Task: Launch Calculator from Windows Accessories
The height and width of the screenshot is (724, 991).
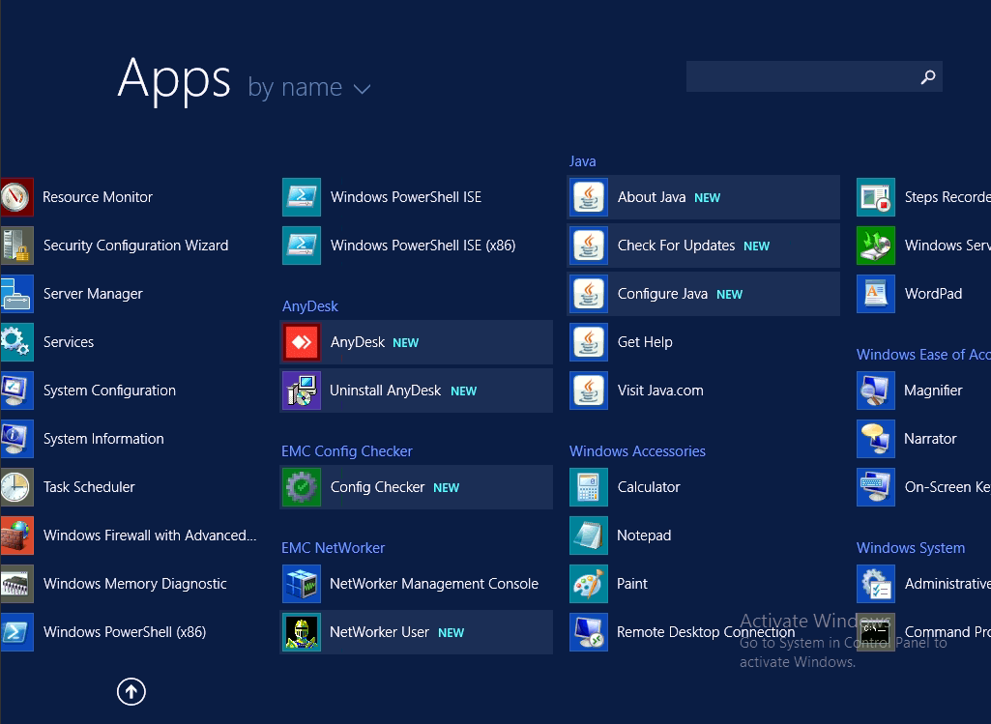Action: point(589,487)
